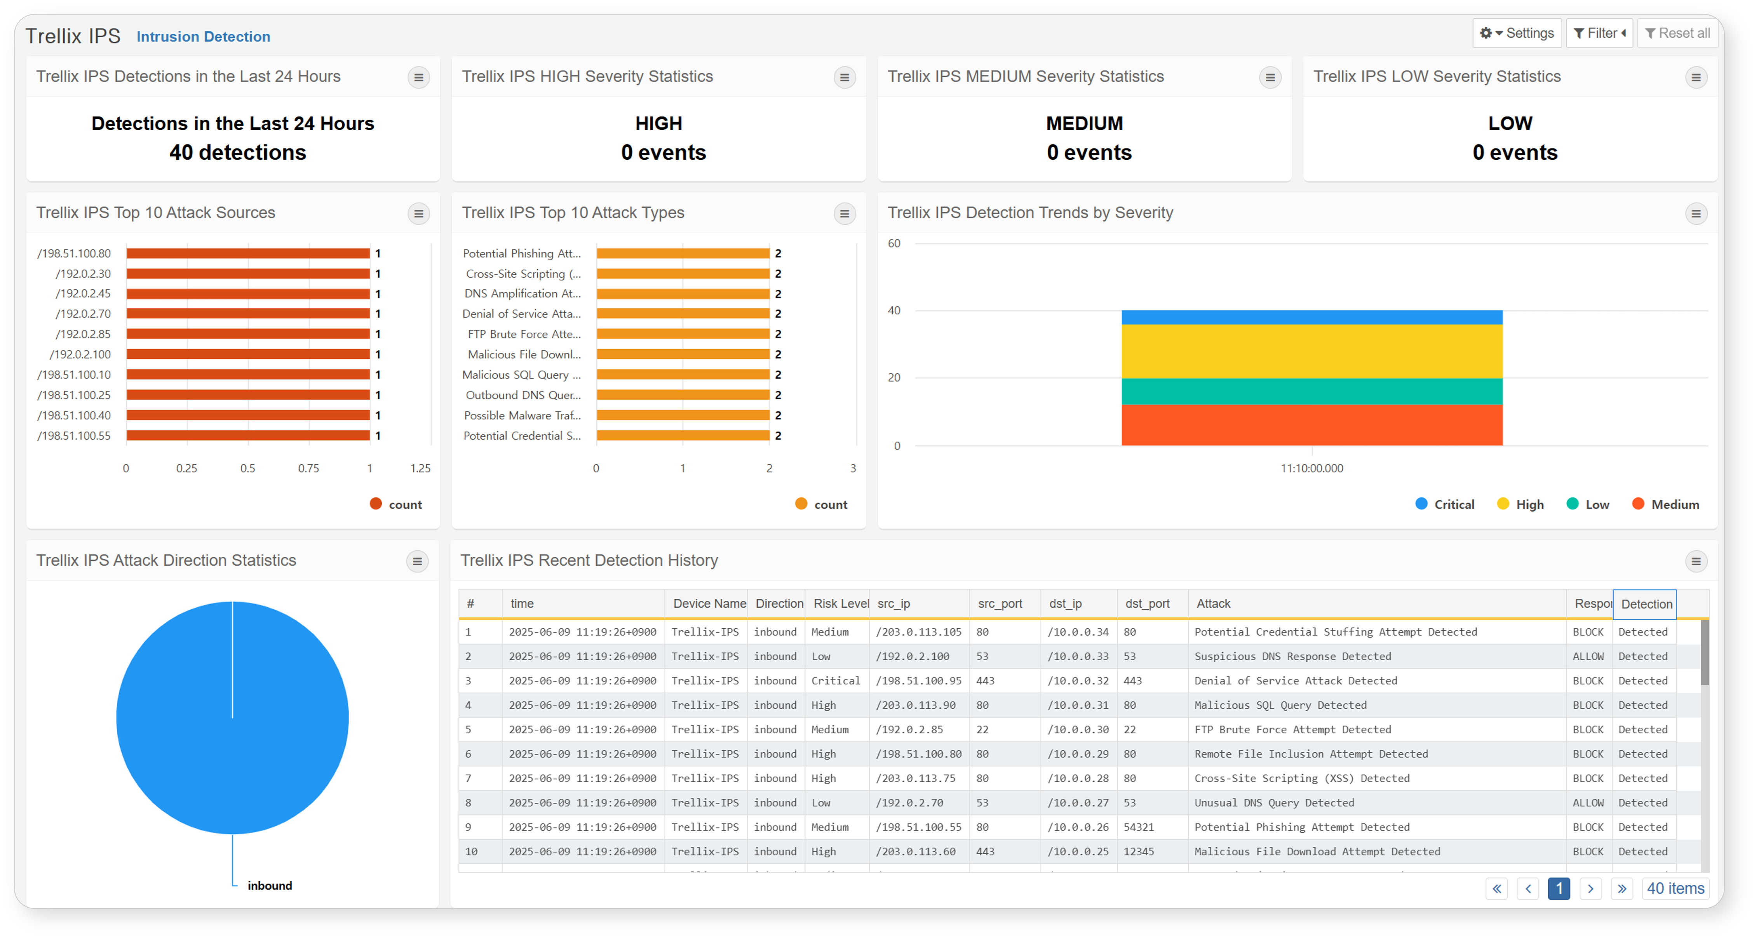Viewport: 1754px width, 938px height.
Task: Sort table by src_ip column
Action: coord(919,603)
